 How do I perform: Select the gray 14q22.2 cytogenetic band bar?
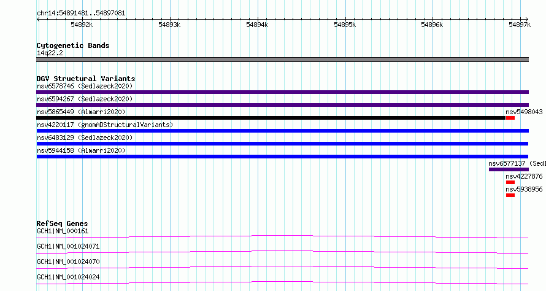(282, 60)
